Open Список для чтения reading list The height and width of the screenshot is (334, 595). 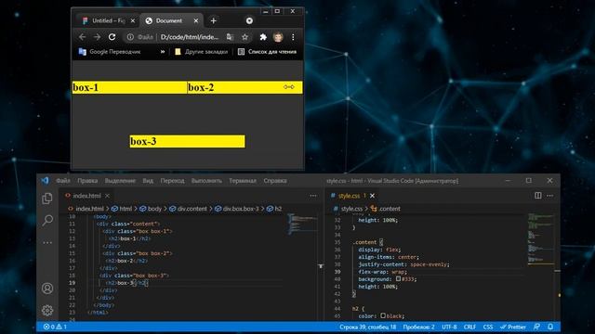pos(267,52)
